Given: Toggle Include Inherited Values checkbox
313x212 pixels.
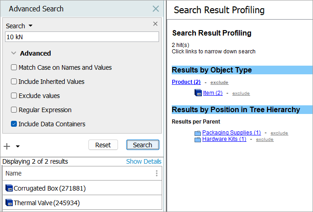Looking at the screenshot, I should pyautogui.click(x=14, y=82).
